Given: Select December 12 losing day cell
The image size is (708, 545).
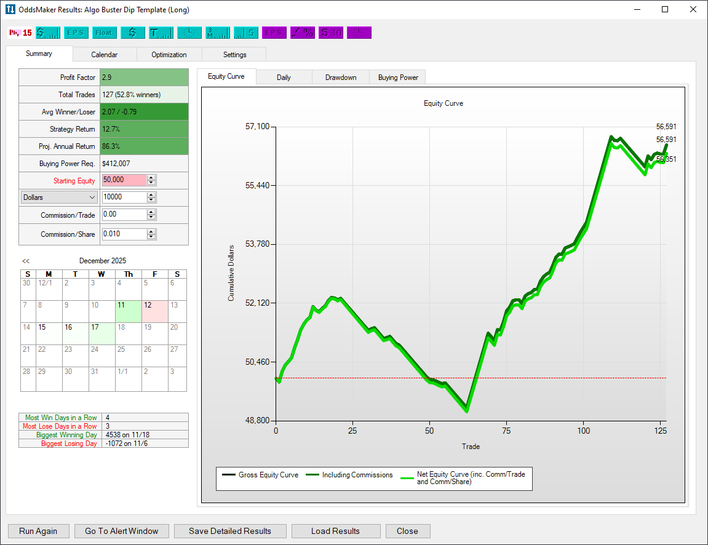Looking at the screenshot, I should 154,311.
